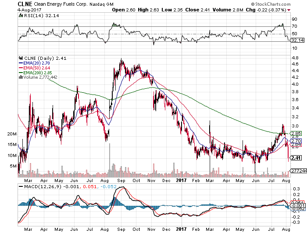This screenshot has width=307, height=233.
Task: Click the 70 level on RSI axis
Action: tap(294, 26)
